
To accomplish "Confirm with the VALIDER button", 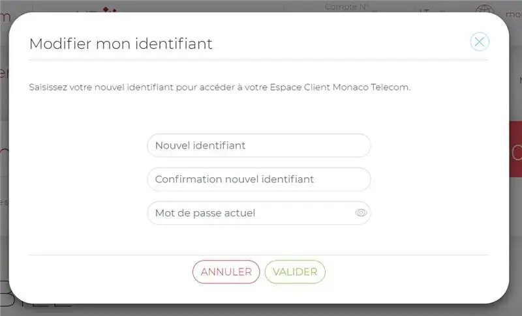I will [295, 272].
